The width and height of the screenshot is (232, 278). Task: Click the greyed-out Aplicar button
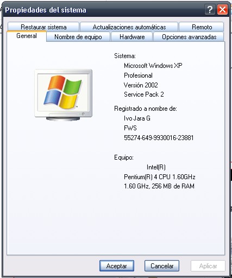(x=208, y=266)
